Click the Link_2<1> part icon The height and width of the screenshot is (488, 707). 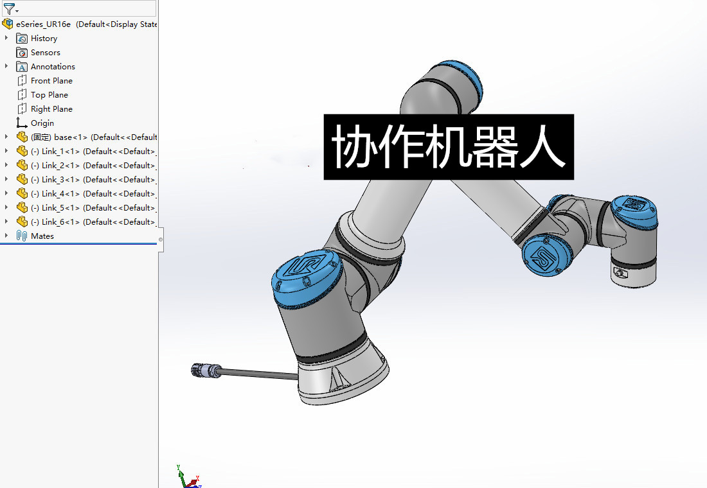click(22, 166)
